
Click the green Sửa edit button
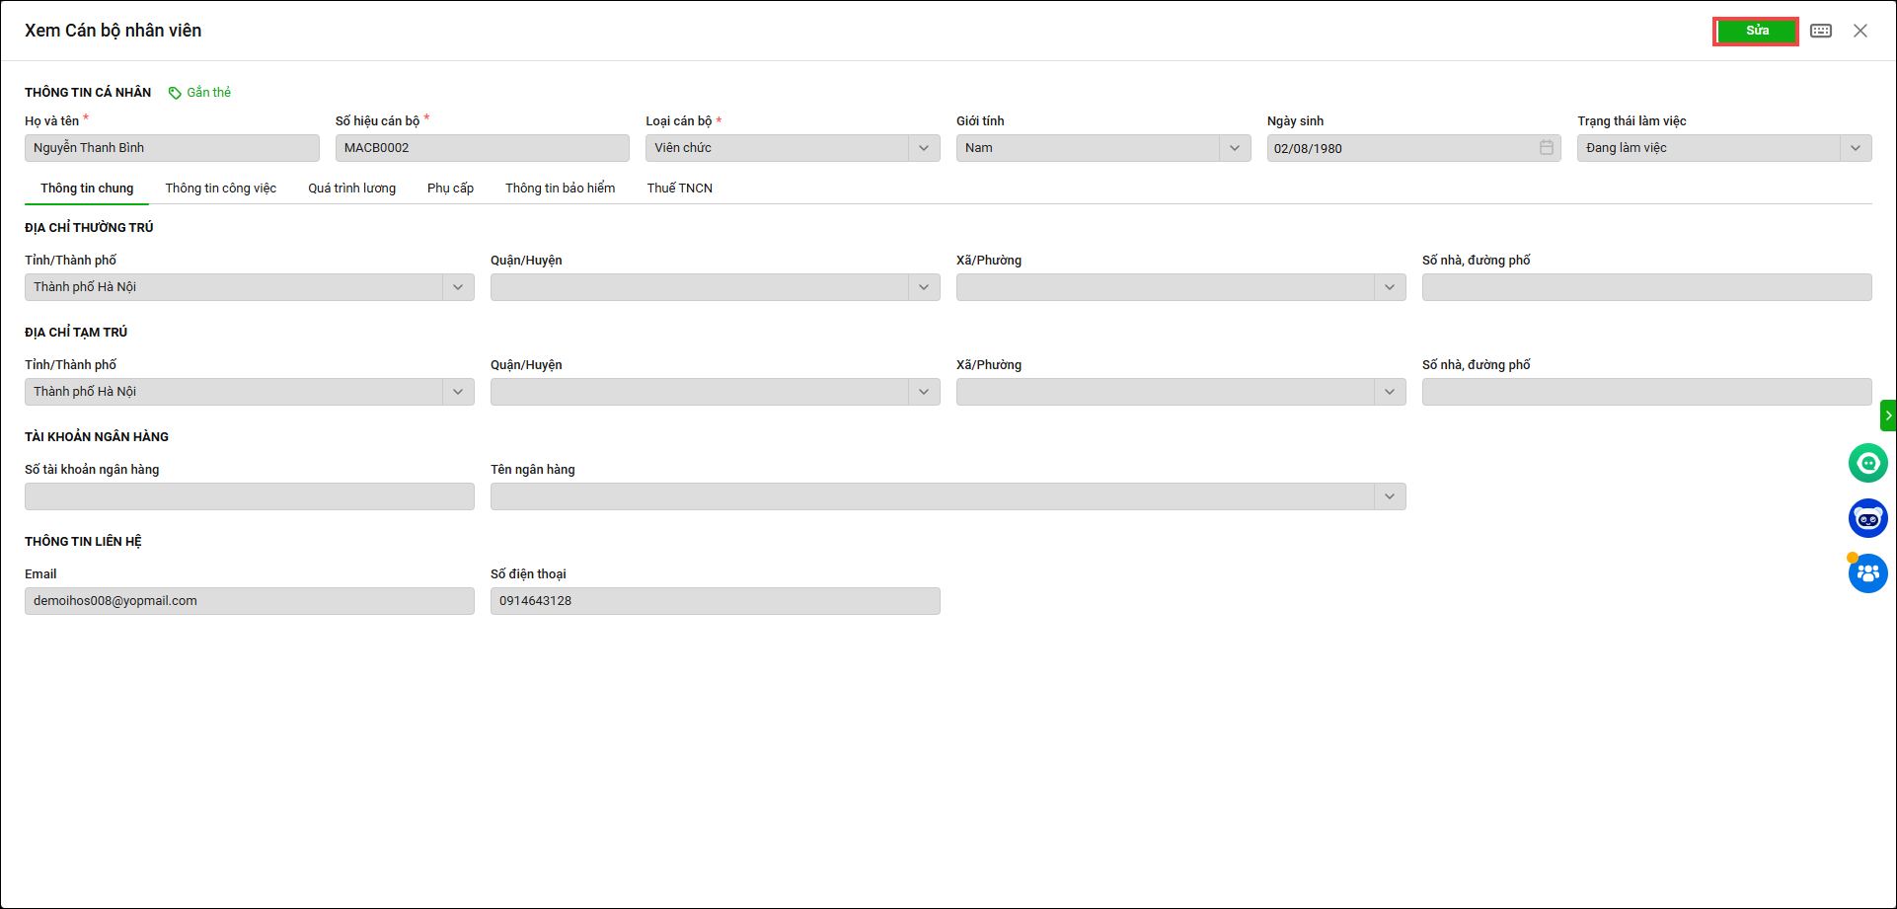coord(1756,32)
